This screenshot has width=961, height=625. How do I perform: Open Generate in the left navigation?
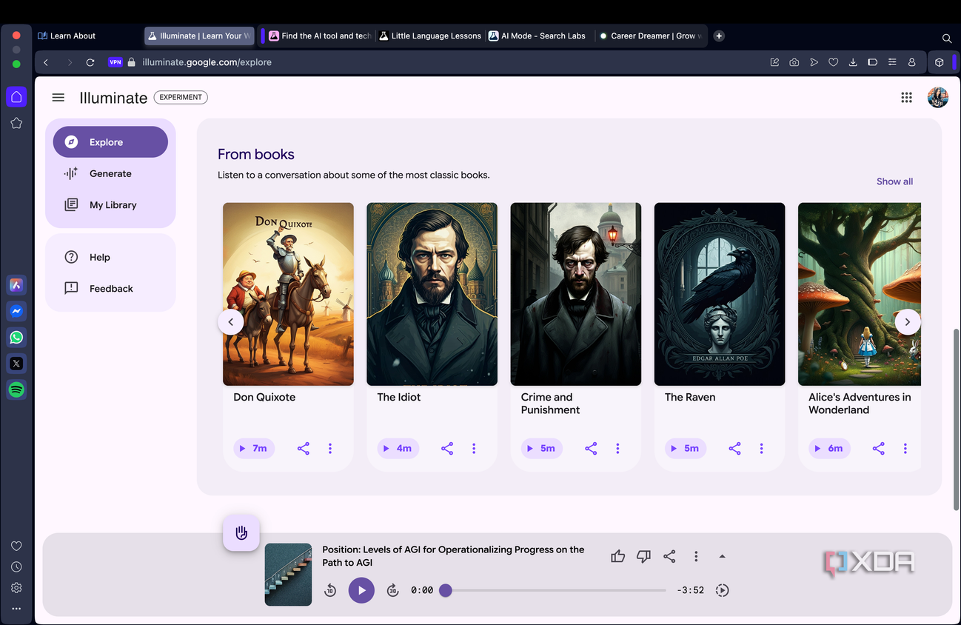110,173
